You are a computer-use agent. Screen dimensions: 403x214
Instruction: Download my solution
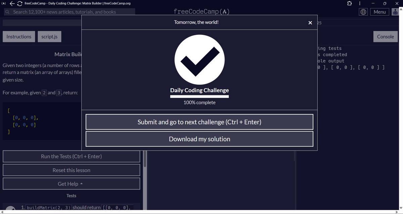pyautogui.click(x=199, y=139)
